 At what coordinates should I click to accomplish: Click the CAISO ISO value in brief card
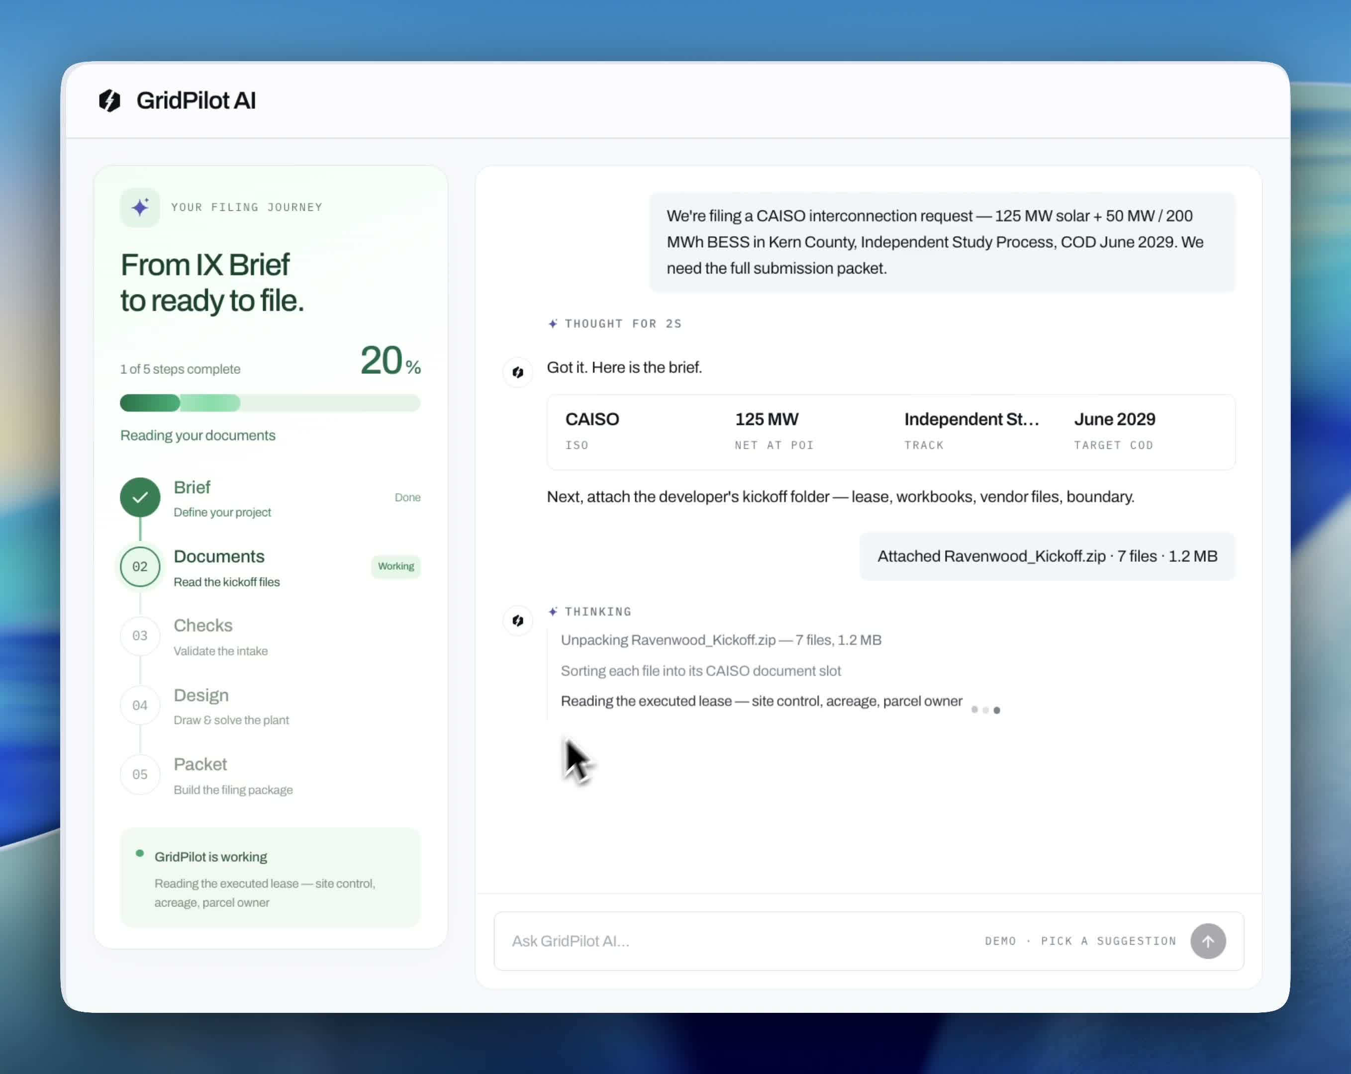[591, 419]
